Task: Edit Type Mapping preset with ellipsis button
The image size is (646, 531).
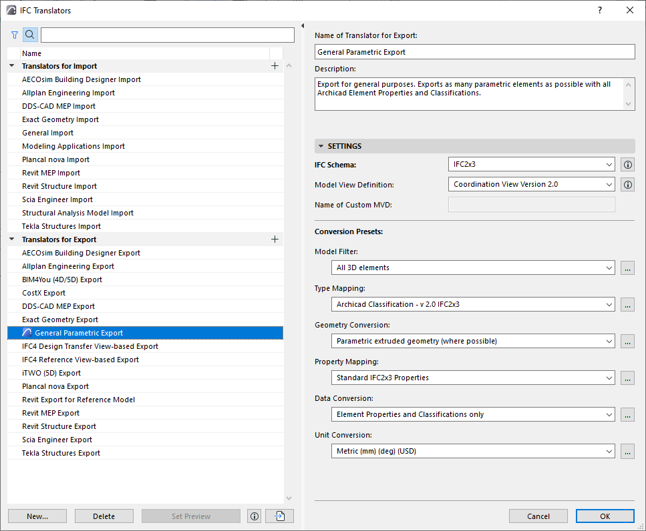Action: pos(627,304)
